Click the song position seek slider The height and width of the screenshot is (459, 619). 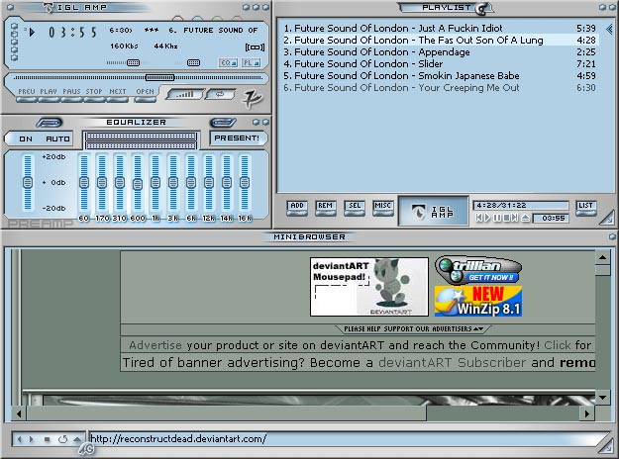138,78
